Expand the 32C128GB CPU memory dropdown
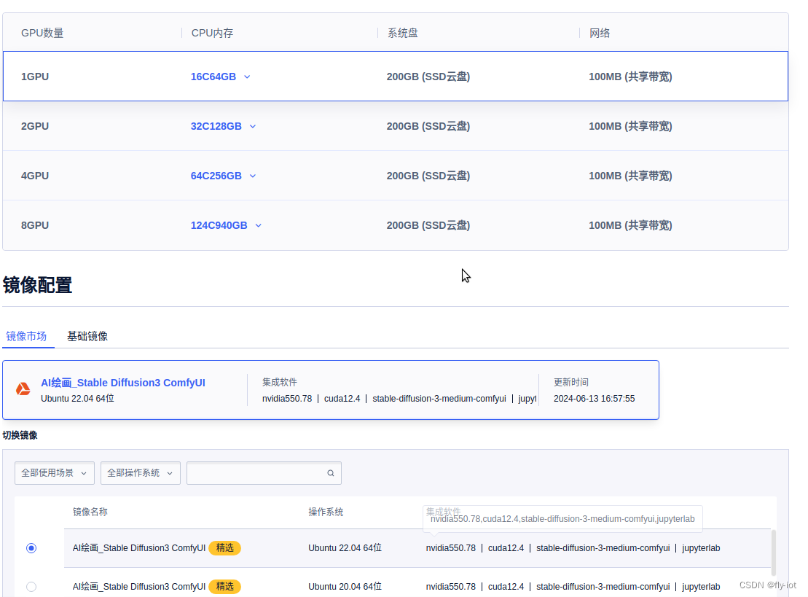 point(223,126)
